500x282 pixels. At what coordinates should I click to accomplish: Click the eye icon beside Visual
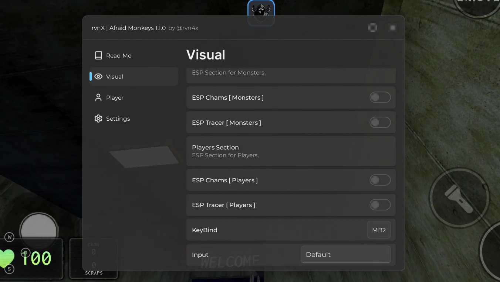[98, 76]
